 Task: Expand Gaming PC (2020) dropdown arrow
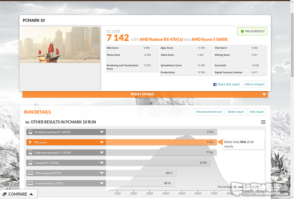[x=102, y=163]
